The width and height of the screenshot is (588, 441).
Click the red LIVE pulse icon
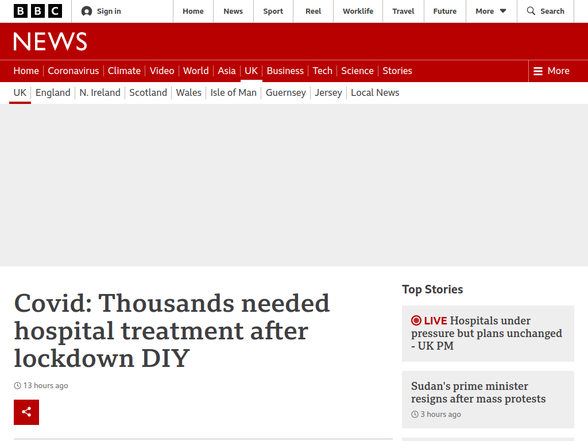point(416,320)
